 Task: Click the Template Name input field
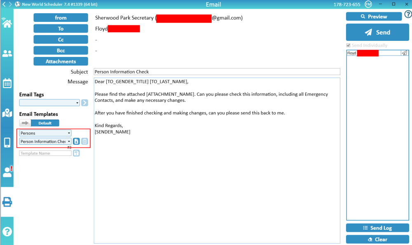click(x=45, y=153)
